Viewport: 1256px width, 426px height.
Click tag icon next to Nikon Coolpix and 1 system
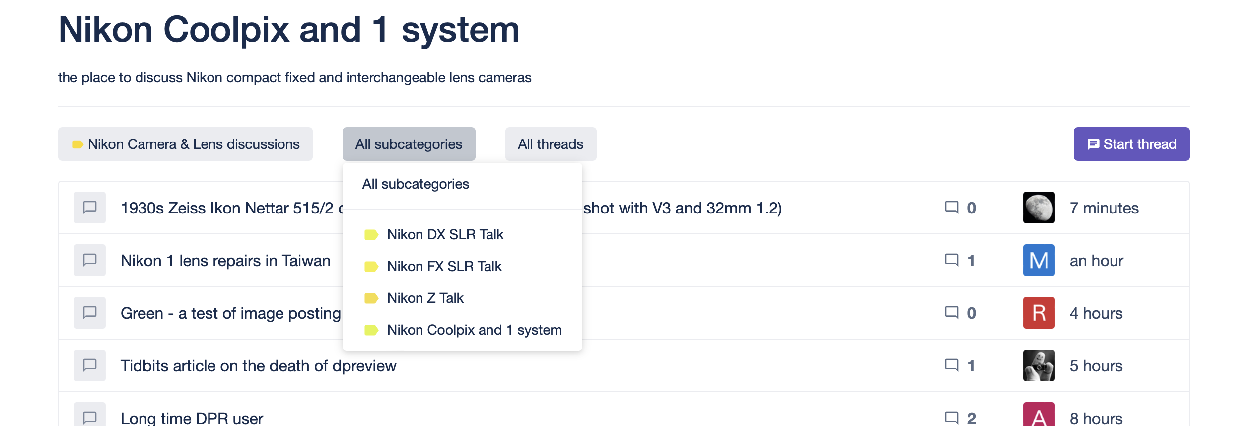click(371, 330)
